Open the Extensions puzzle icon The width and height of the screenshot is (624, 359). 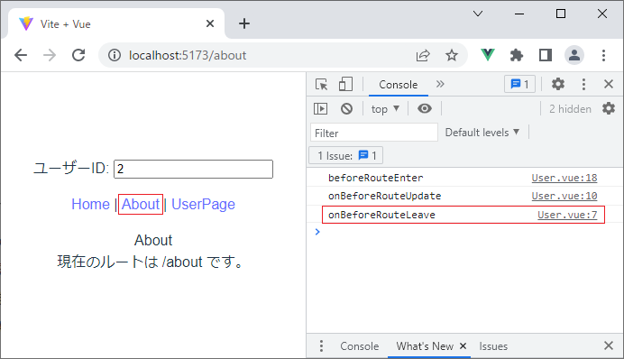[x=516, y=55]
